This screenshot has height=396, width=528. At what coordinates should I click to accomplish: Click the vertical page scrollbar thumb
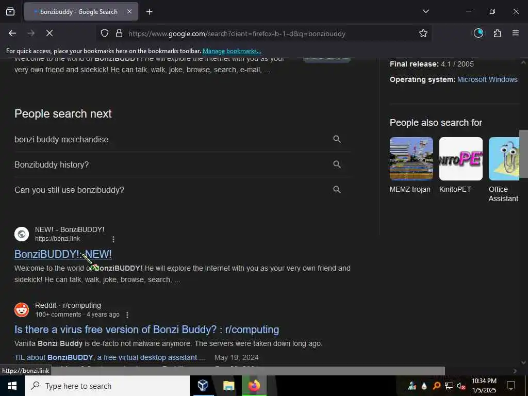[x=523, y=154]
